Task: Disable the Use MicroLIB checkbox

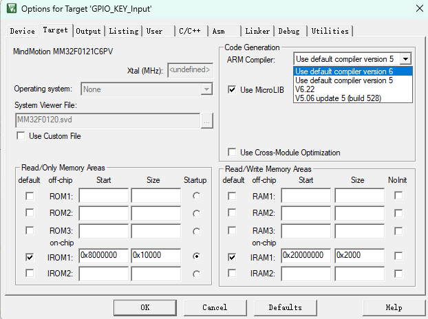Action: tap(233, 89)
